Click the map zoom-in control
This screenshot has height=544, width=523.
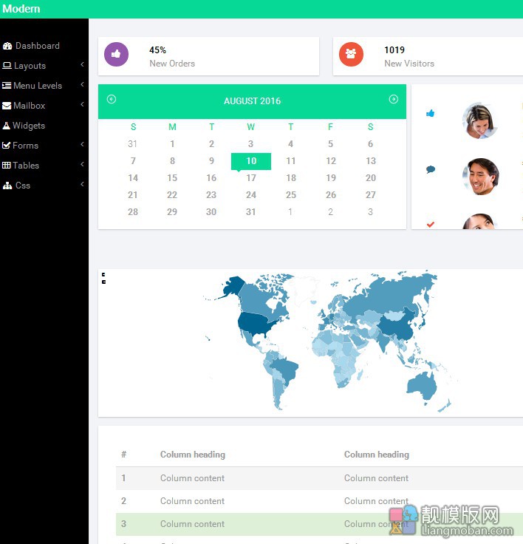pyautogui.click(x=103, y=274)
